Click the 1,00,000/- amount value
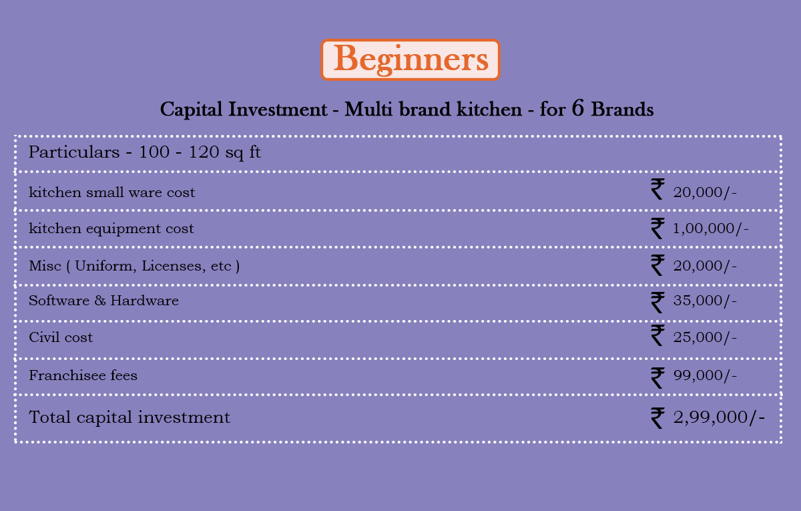The width and height of the screenshot is (801, 511). tap(711, 228)
